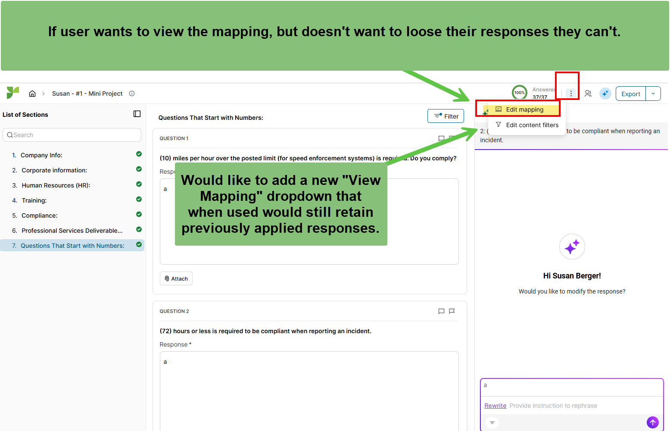This screenshot has width=670, height=431.
Task: Click the 'Questions That Start with Numbers:' page heading
Action: point(211,118)
